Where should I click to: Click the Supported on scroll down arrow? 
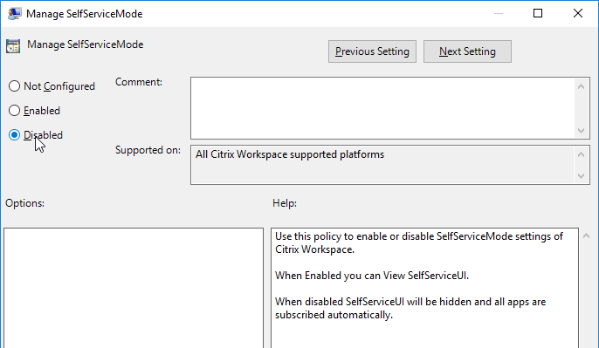(x=581, y=176)
